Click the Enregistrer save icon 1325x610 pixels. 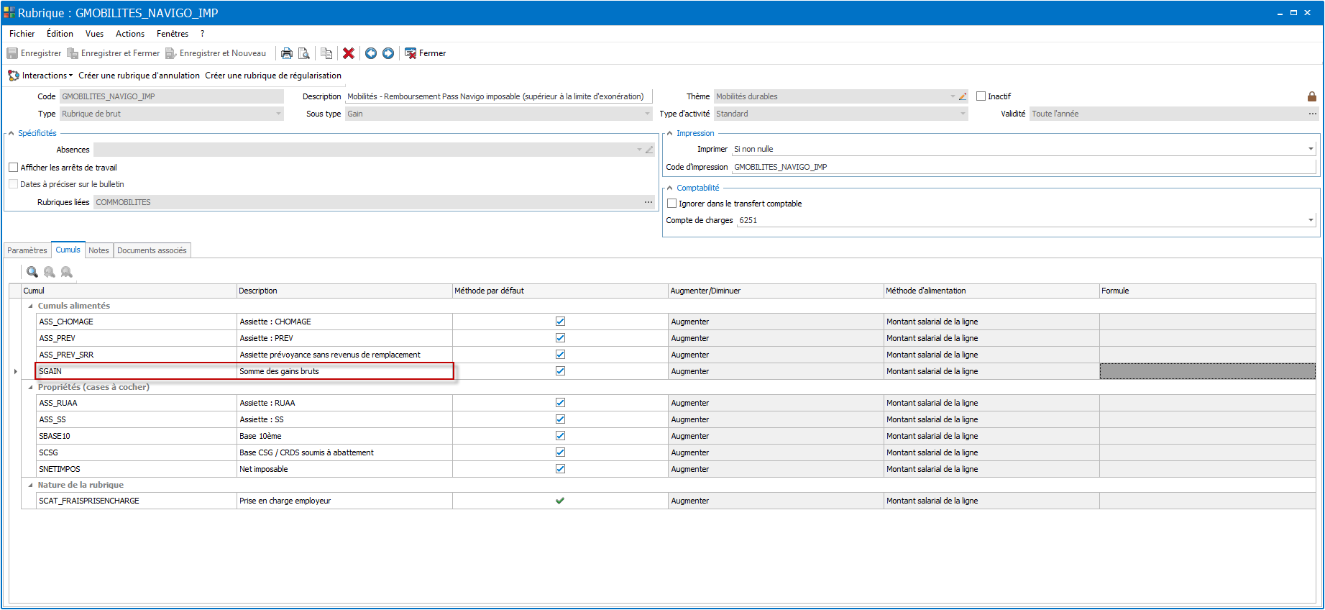pos(12,53)
